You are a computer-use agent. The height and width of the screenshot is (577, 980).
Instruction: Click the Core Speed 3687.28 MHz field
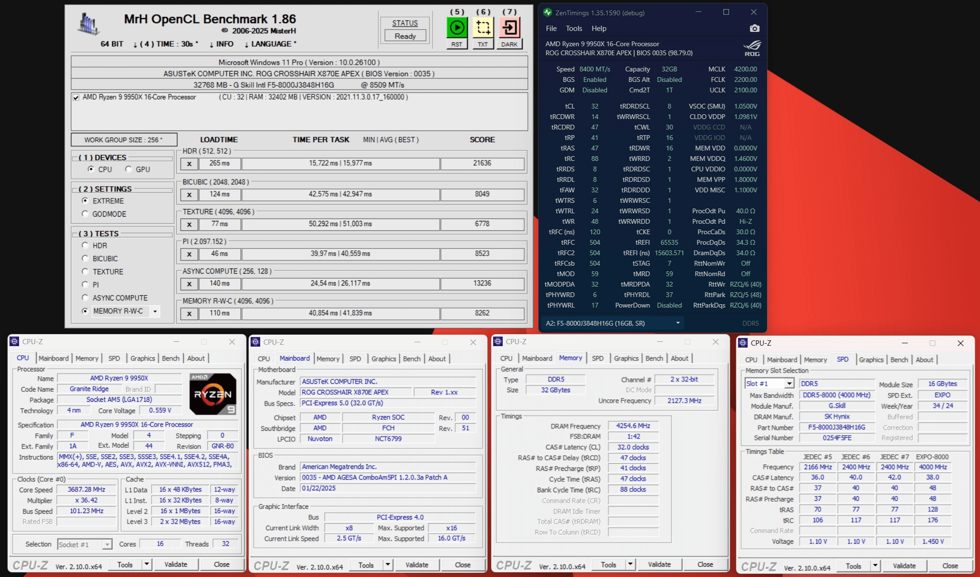86,489
